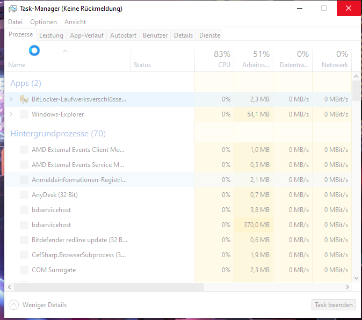The height and width of the screenshot is (320, 362).
Task: Sort processes by CPU column header
Action: click(214, 59)
